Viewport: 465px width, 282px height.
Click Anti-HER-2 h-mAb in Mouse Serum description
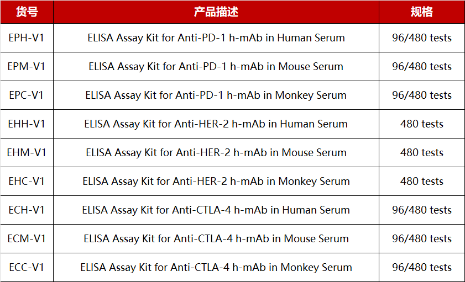pyautogui.click(x=216, y=153)
